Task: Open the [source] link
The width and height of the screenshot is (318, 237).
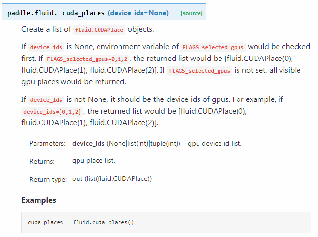Action: pyautogui.click(x=191, y=13)
